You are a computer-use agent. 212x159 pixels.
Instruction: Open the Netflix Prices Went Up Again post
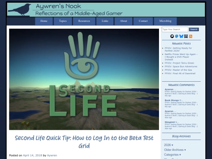181,57
